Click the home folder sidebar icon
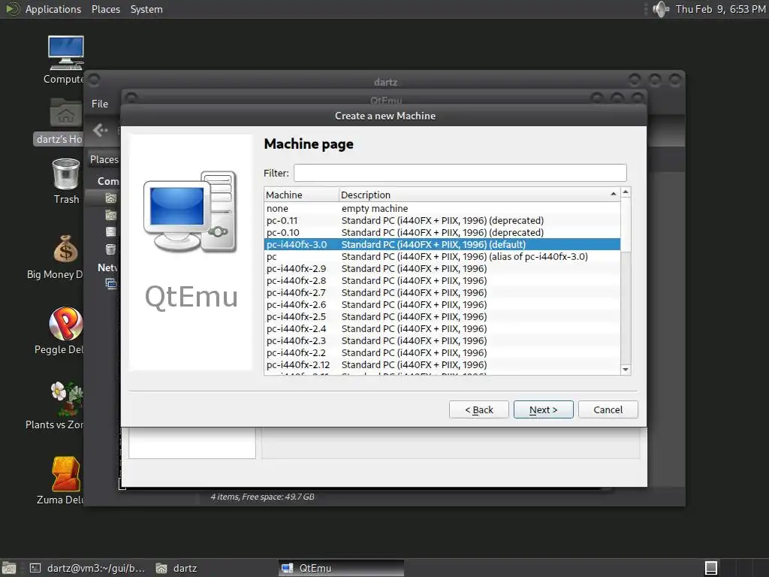The height and width of the screenshot is (577, 769). click(111, 198)
